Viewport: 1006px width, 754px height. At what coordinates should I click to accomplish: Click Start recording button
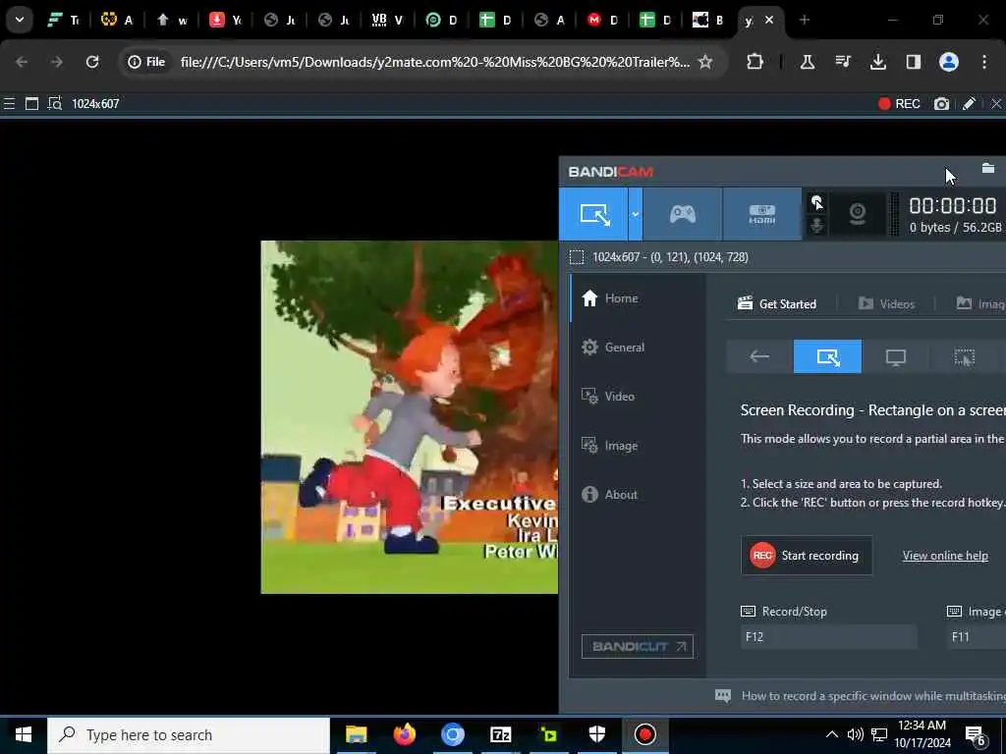coord(807,556)
